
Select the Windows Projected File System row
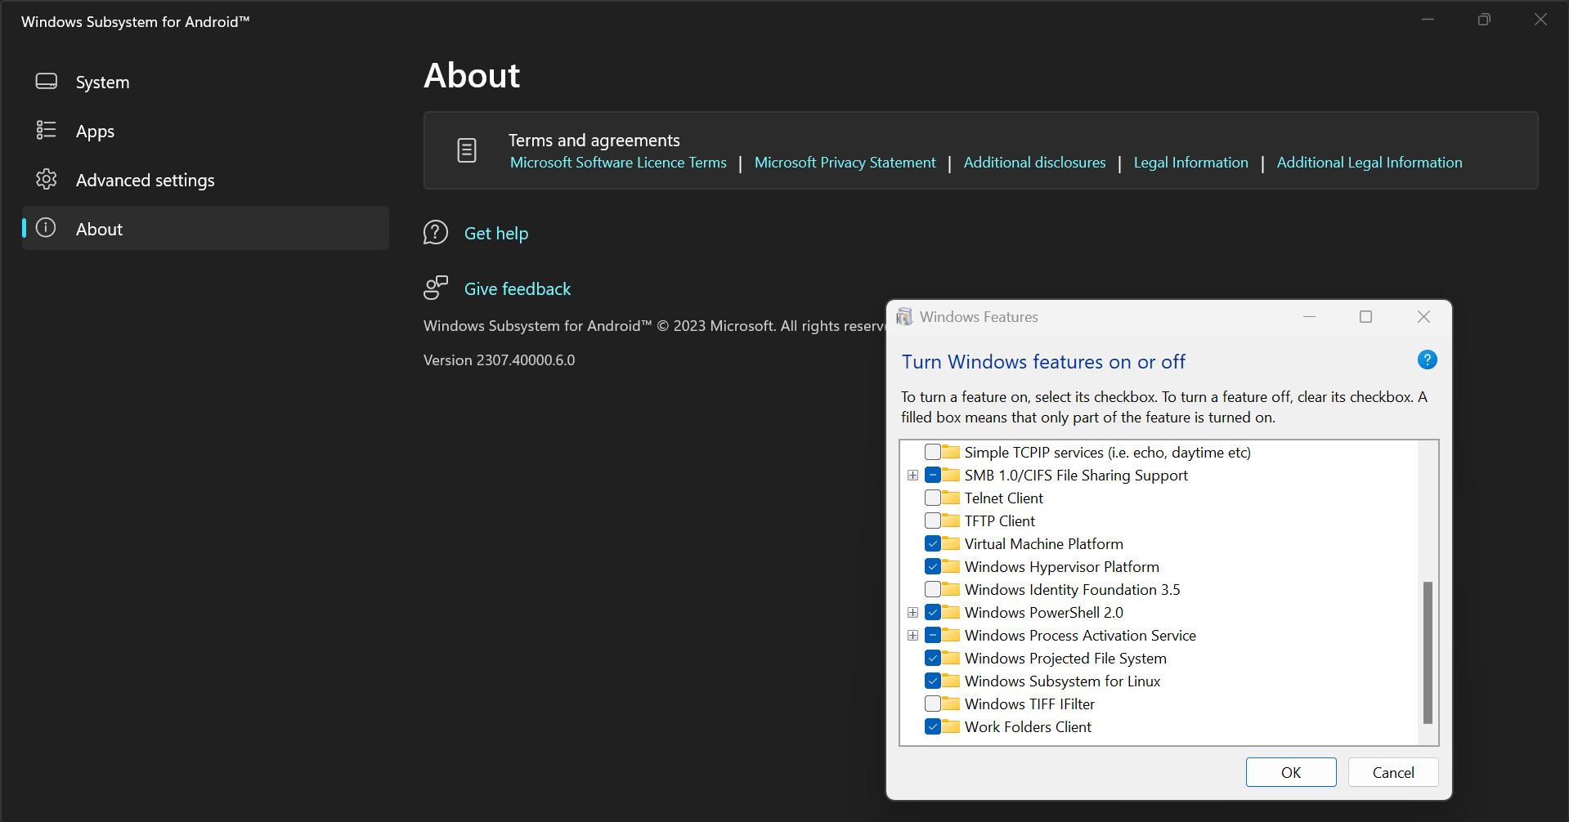coord(1065,658)
